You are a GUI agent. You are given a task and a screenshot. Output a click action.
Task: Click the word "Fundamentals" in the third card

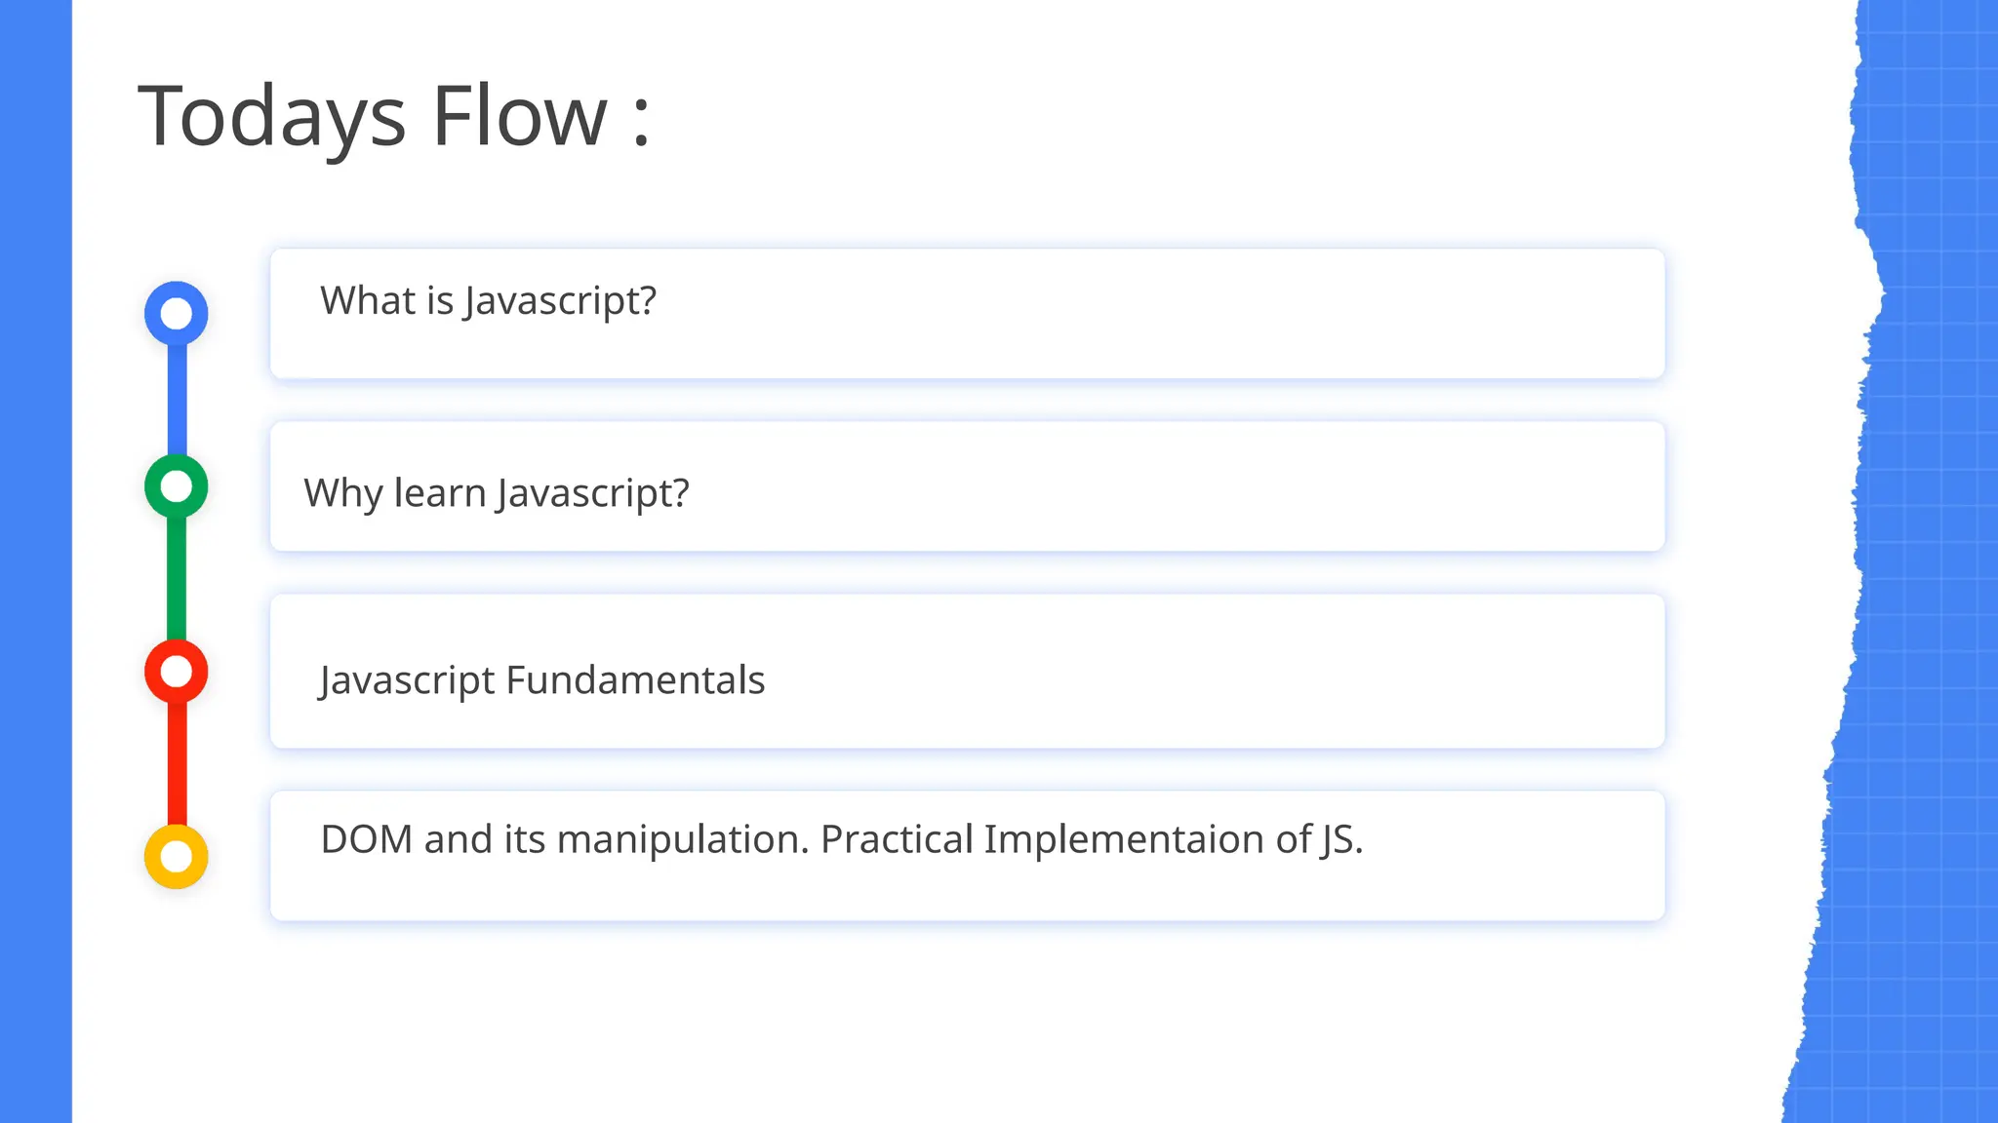[635, 680]
